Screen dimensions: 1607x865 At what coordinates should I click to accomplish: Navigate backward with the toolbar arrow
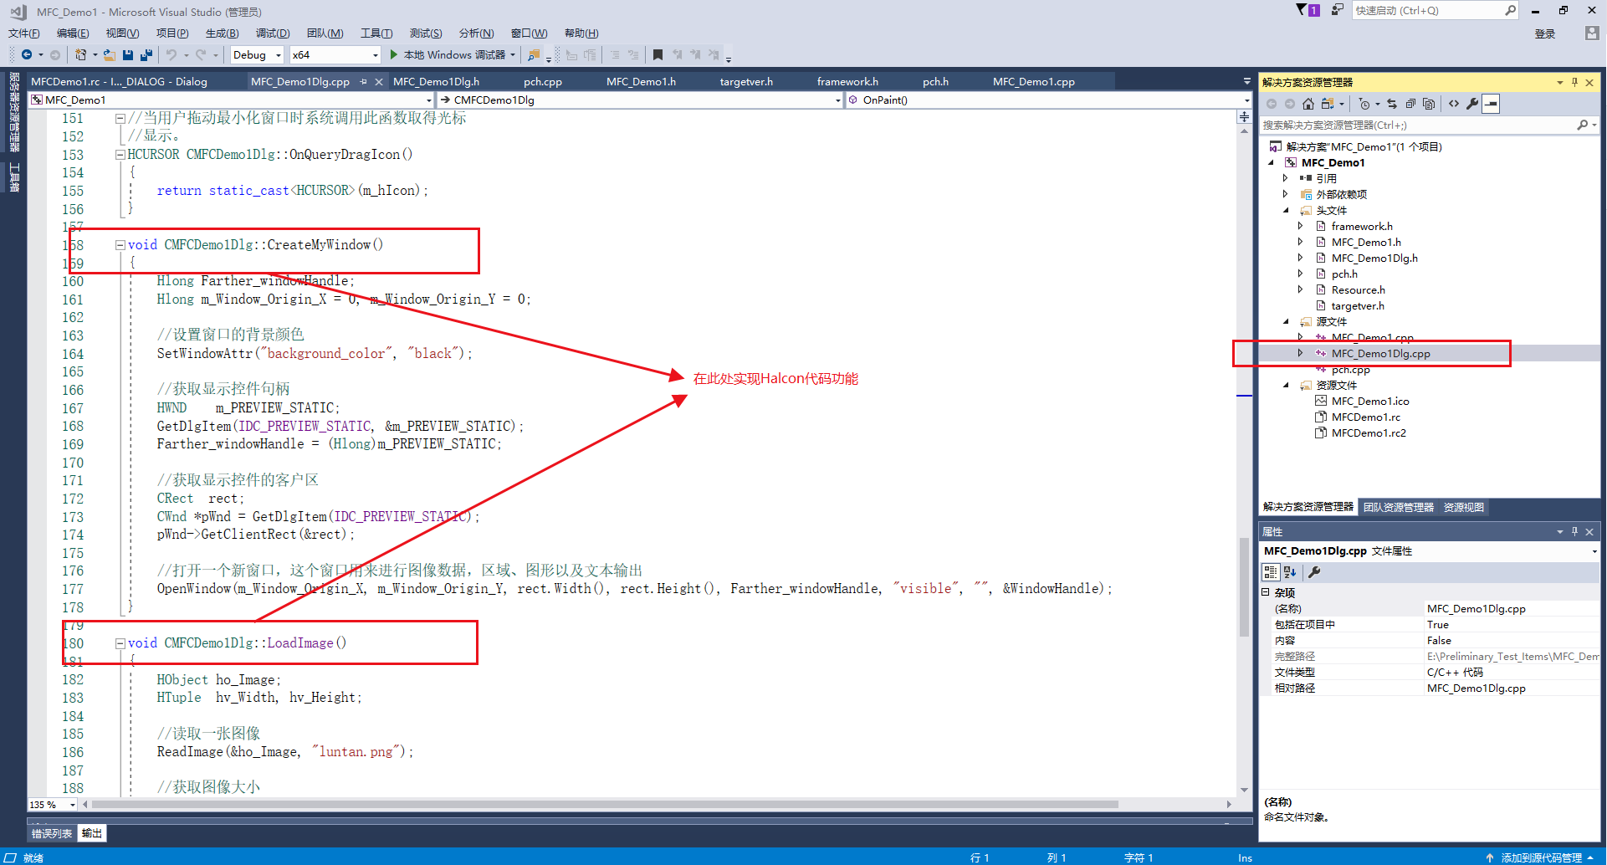coord(27,54)
